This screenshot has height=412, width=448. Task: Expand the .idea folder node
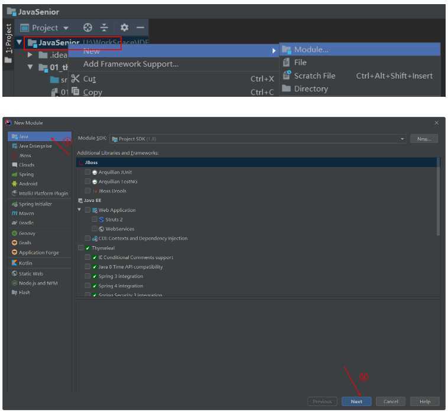click(x=30, y=54)
